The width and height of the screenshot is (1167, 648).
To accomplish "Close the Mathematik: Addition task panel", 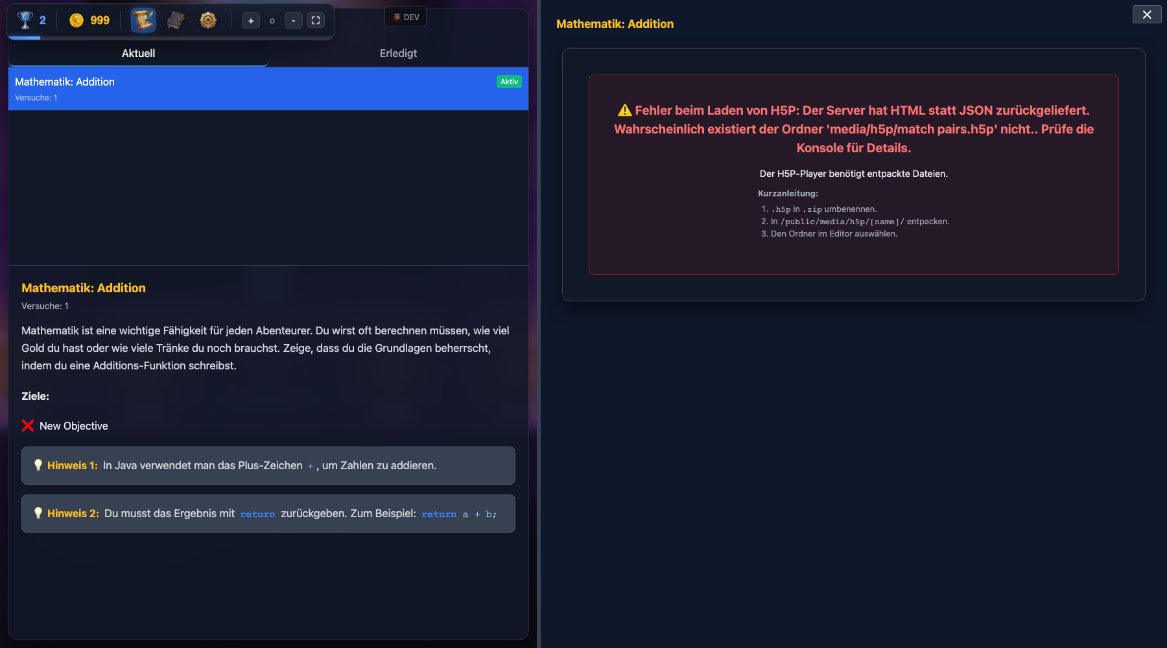I will coord(1146,14).
